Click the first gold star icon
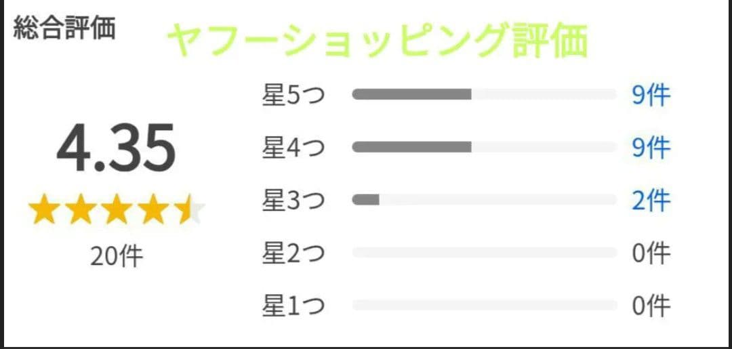Screen dimensions: 732x349 [44, 211]
